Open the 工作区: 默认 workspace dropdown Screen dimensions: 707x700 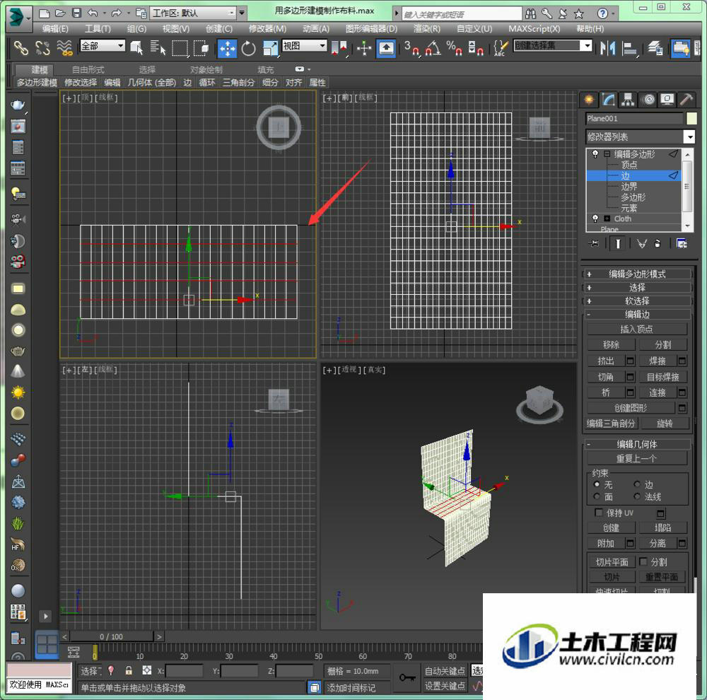click(194, 13)
